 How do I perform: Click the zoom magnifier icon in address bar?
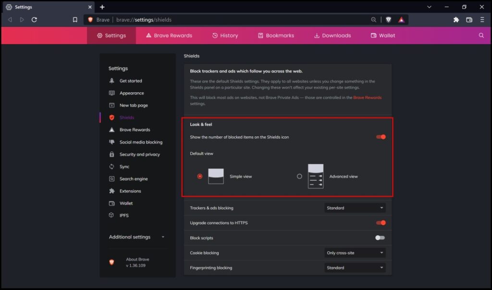click(373, 20)
